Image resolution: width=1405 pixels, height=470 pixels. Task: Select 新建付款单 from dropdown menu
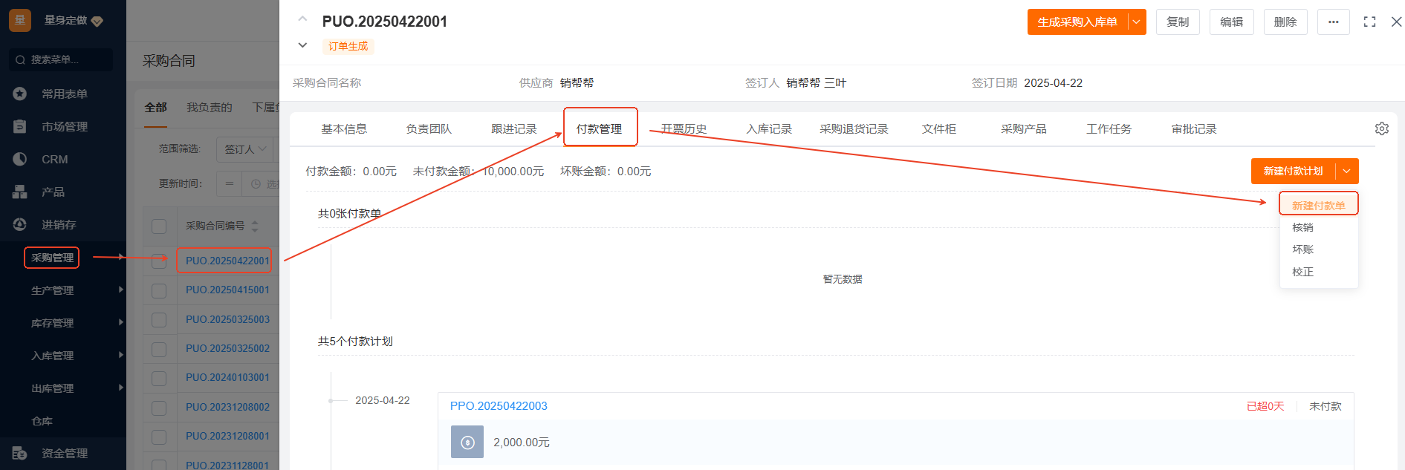coord(1319,206)
